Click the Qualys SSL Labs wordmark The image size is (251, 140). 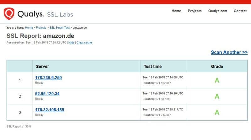coord(45,14)
